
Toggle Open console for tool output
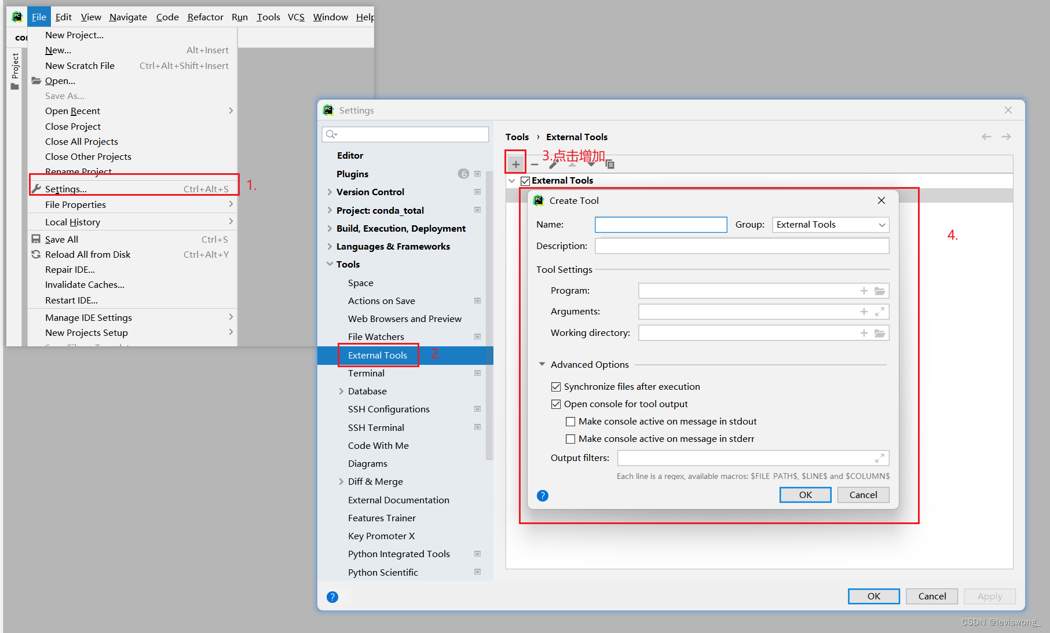[556, 404]
